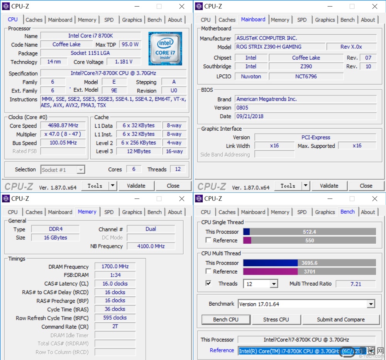The image size is (386, 360).
Task: Click the Intel Core i7 inside logo
Action: [x=165, y=49]
